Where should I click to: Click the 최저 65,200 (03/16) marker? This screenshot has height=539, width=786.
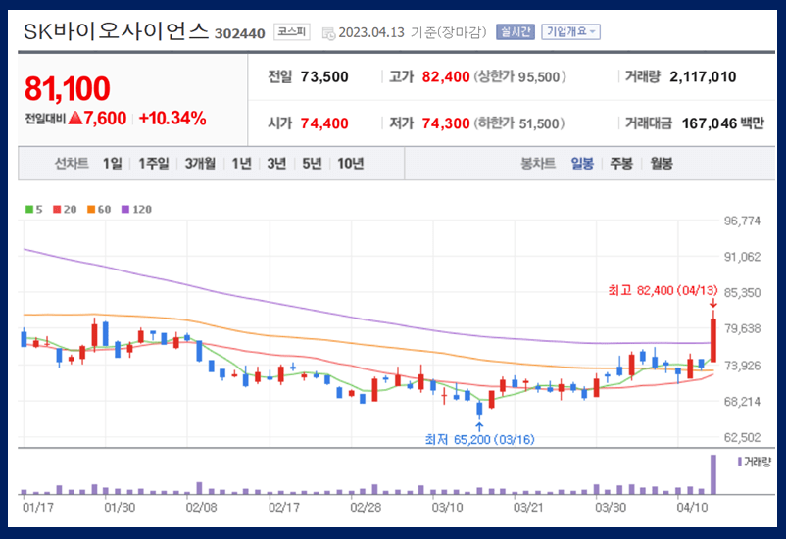tap(479, 440)
